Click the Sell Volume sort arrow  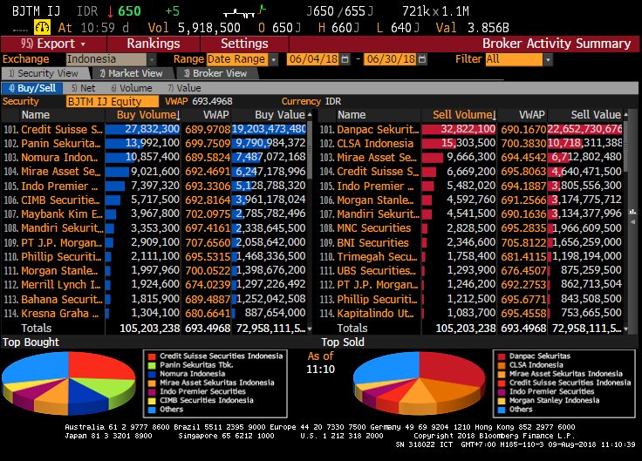pyautogui.click(x=495, y=115)
